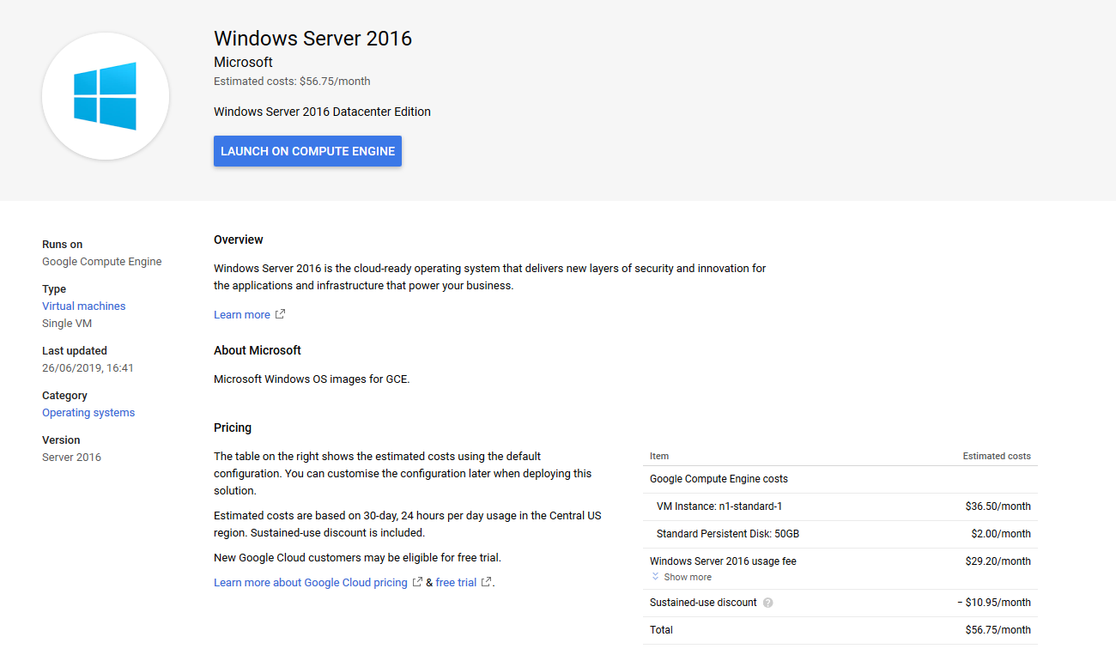Click the Pricing section heading
Image resolution: width=1116 pixels, height=667 pixels.
tap(233, 427)
